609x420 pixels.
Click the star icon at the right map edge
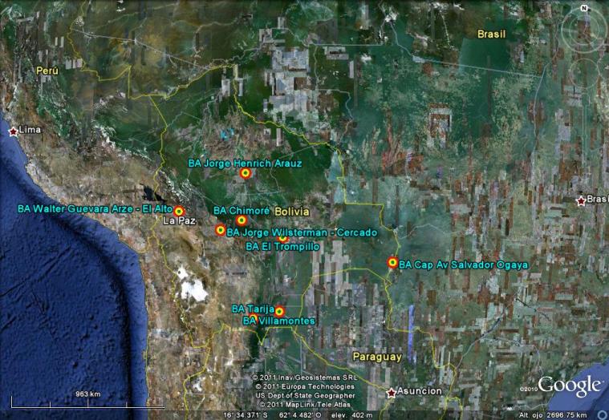(581, 200)
